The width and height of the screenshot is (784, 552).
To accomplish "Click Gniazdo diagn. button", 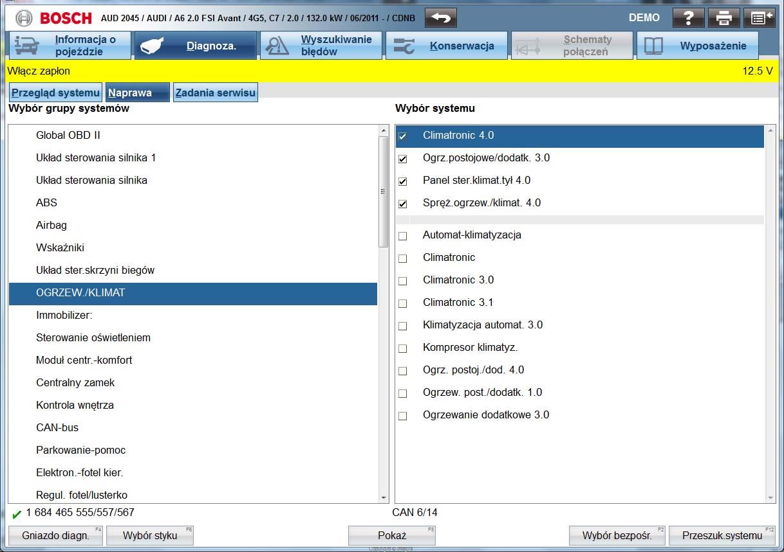I will coord(55,535).
